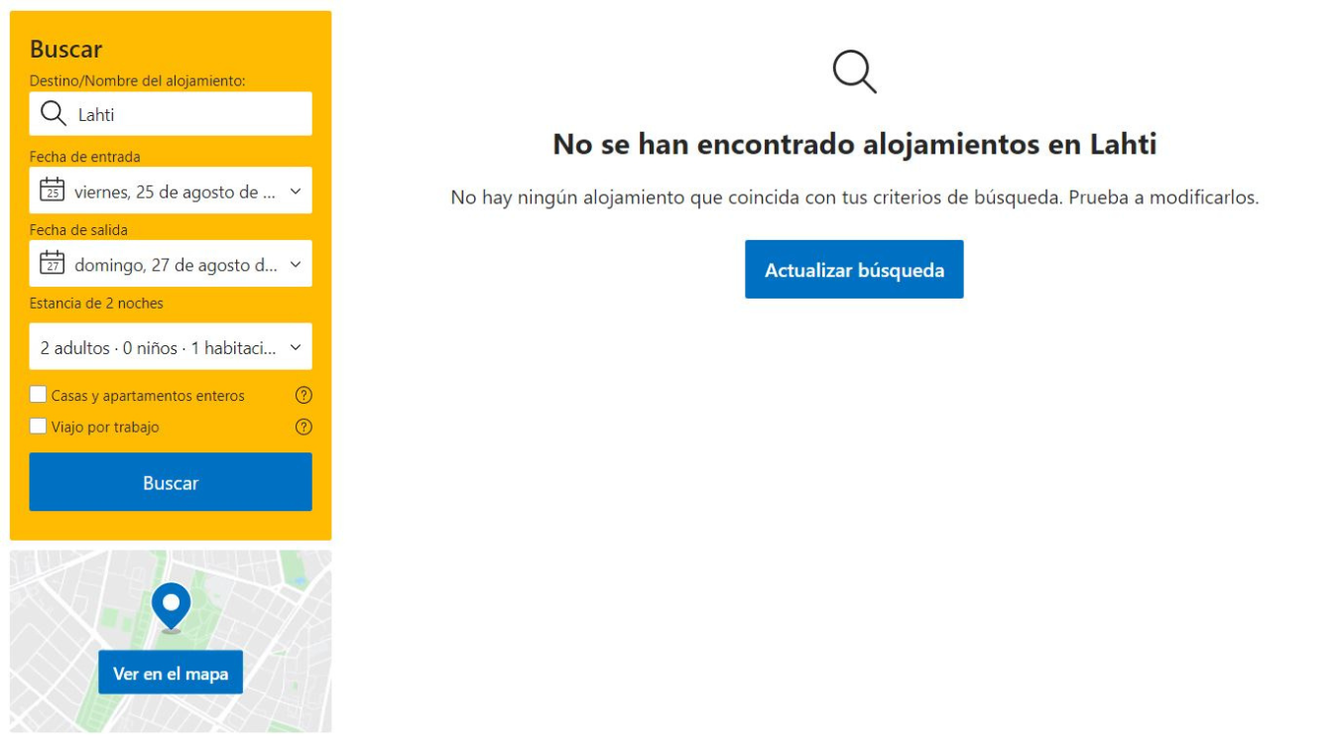Open the Fecha de salida date selector
The image size is (1339, 754).
[174, 265]
